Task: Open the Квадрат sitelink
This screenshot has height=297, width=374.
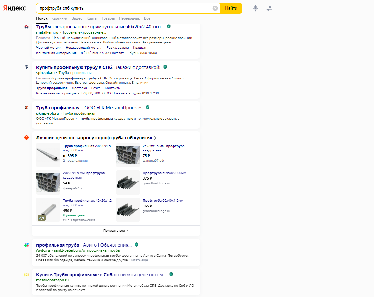Action: [x=140, y=48]
